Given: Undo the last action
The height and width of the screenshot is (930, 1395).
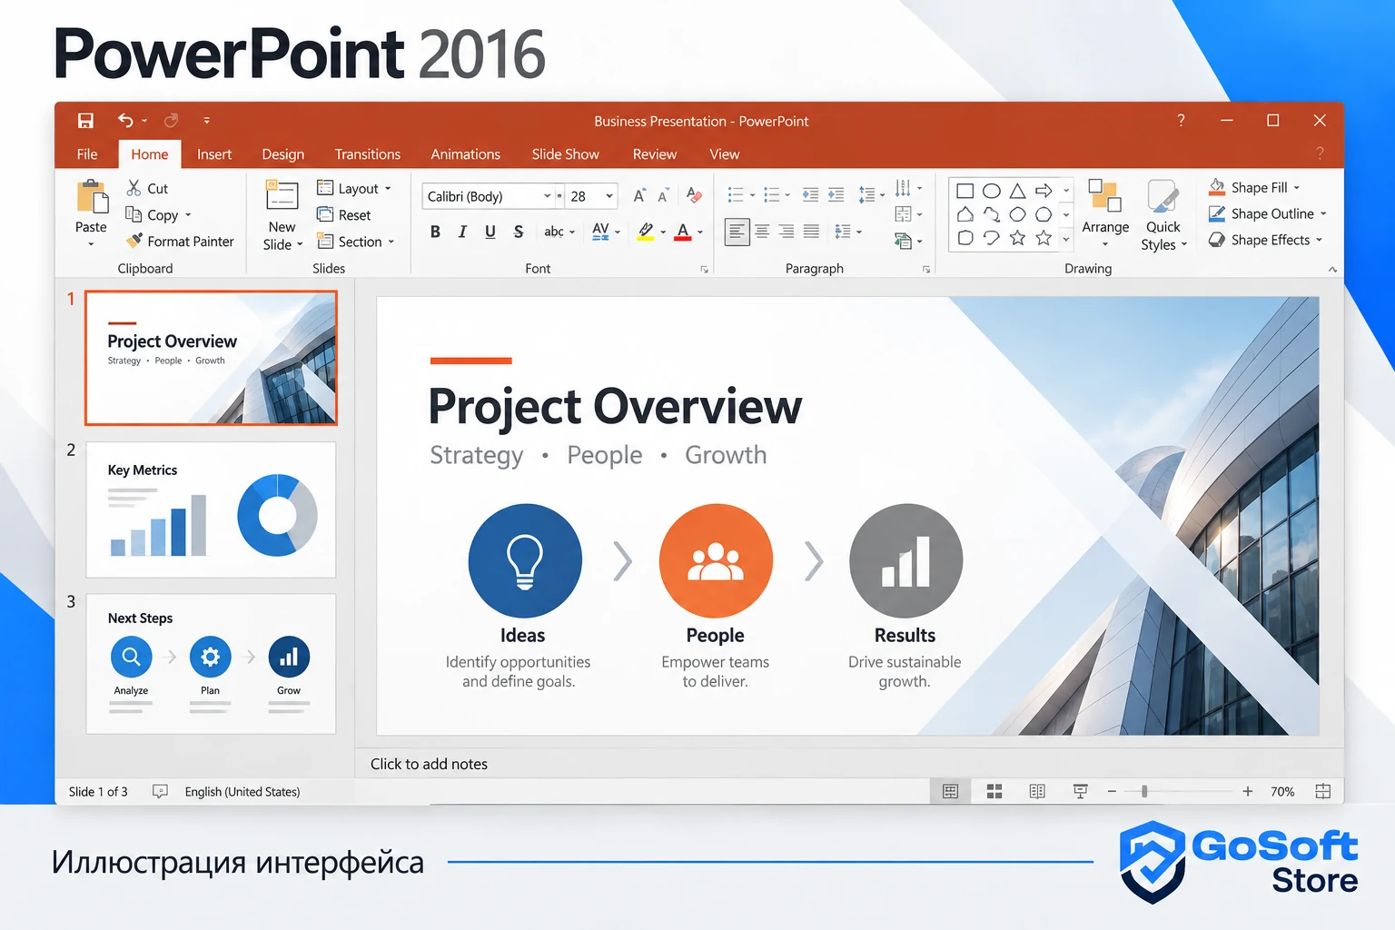Looking at the screenshot, I should coord(125,120).
